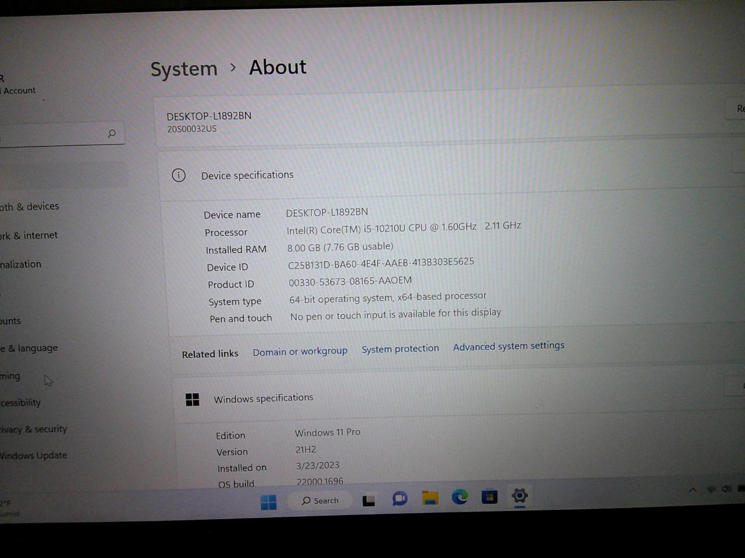745x558 pixels.
Task: Click the processor value i5-10210U text
Action: click(404, 228)
